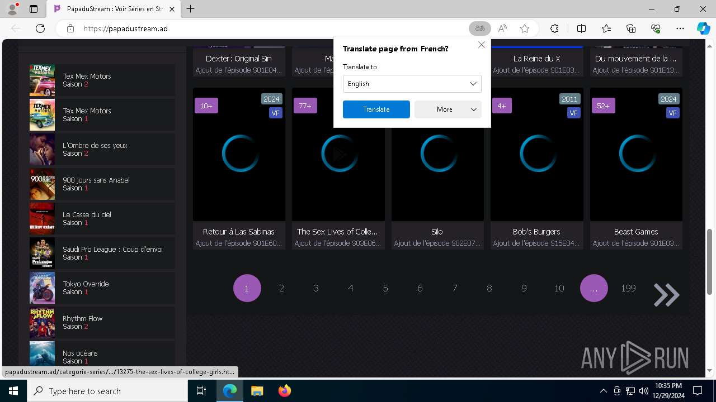This screenshot has width=716, height=402.
Task: Open the Beast Games poster
Action: click(636, 154)
